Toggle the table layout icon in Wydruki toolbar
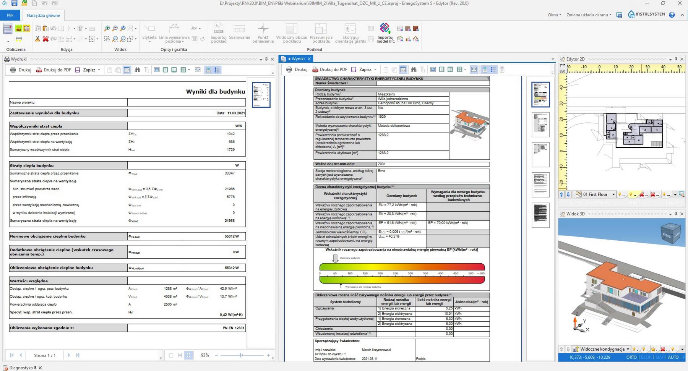The height and width of the screenshot is (371, 688). tap(127, 70)
